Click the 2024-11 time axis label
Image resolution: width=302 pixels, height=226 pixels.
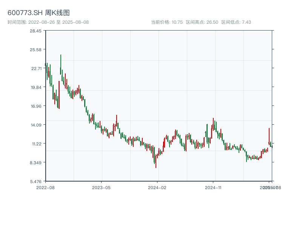(x=213, y=187)
